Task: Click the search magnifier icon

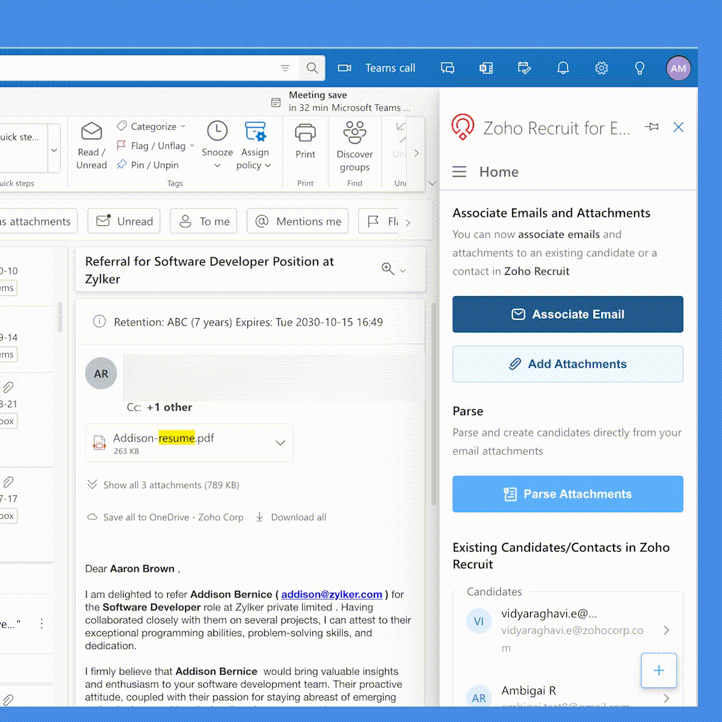Action: (x=312, y=68)
